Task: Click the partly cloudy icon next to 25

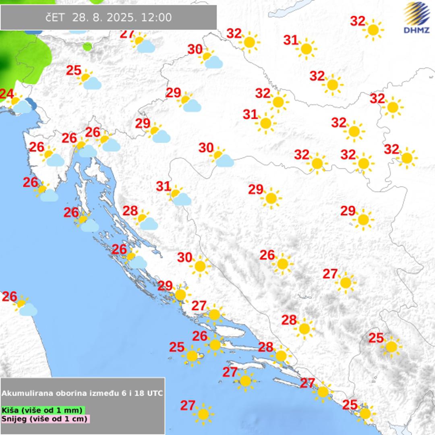Action: click(89, 80)
